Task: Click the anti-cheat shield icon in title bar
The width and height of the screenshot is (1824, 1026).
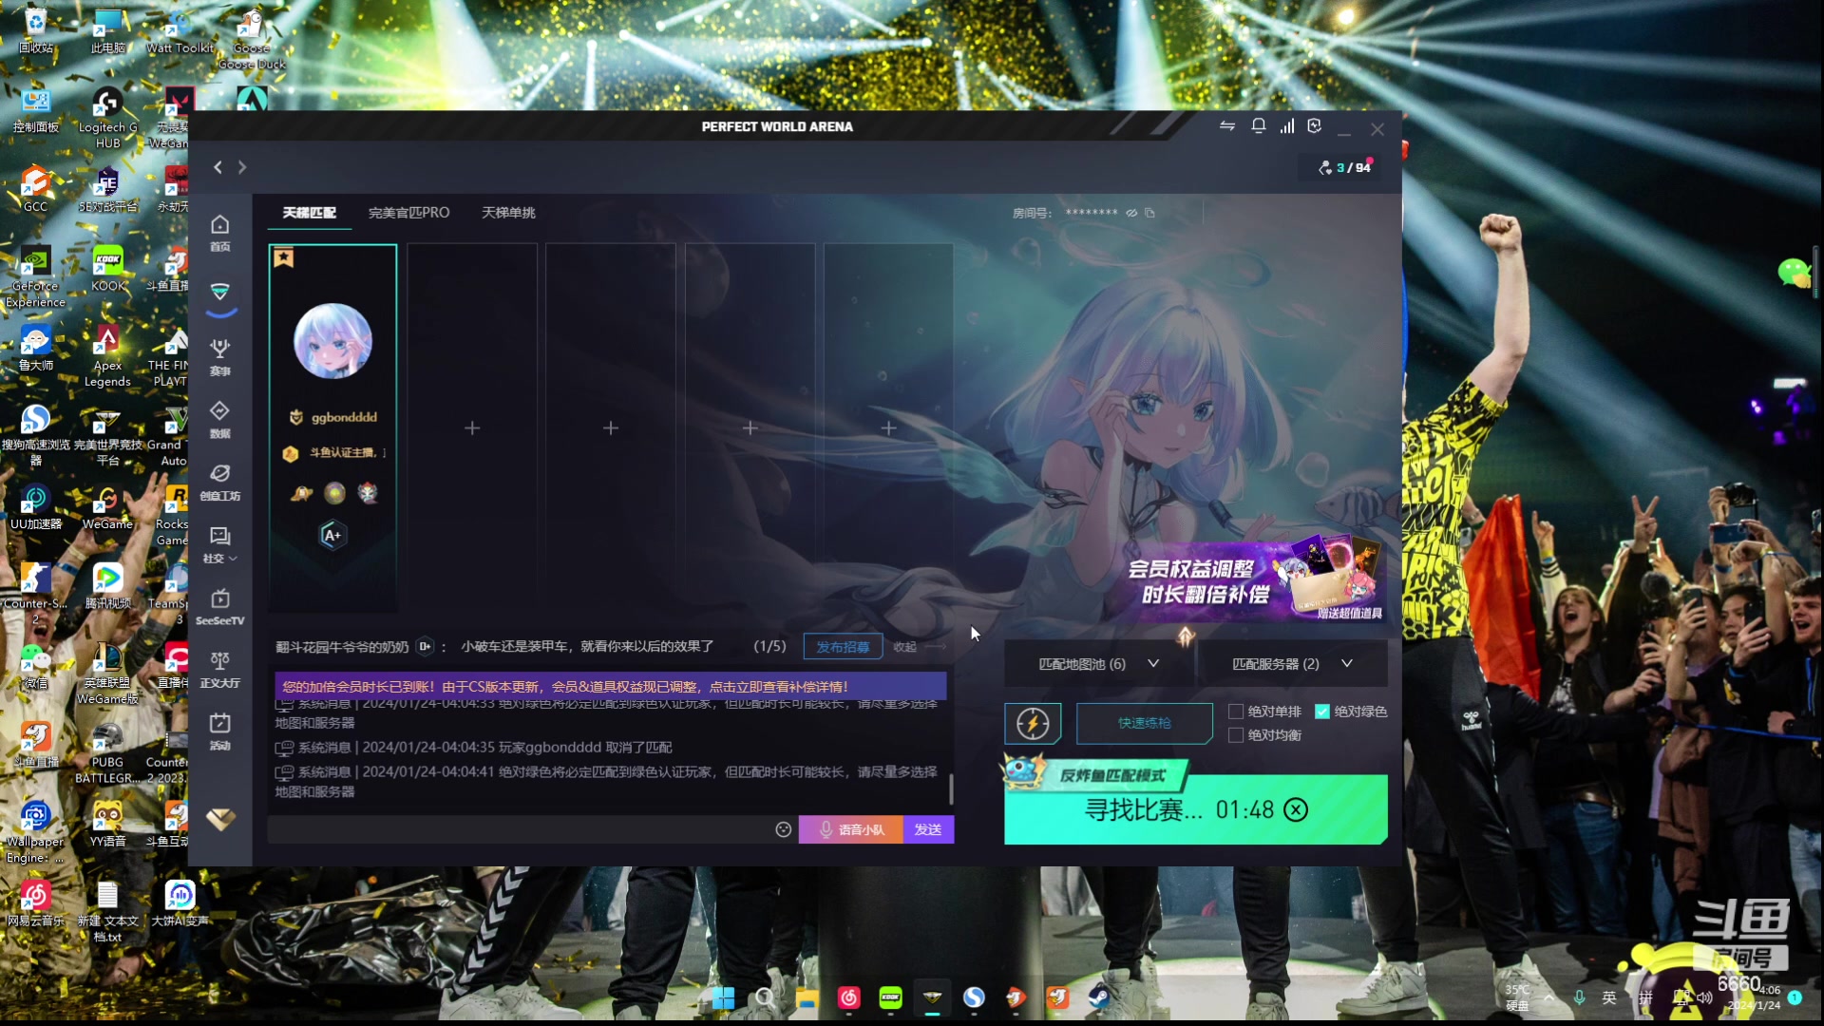Action: [1315, 125]
